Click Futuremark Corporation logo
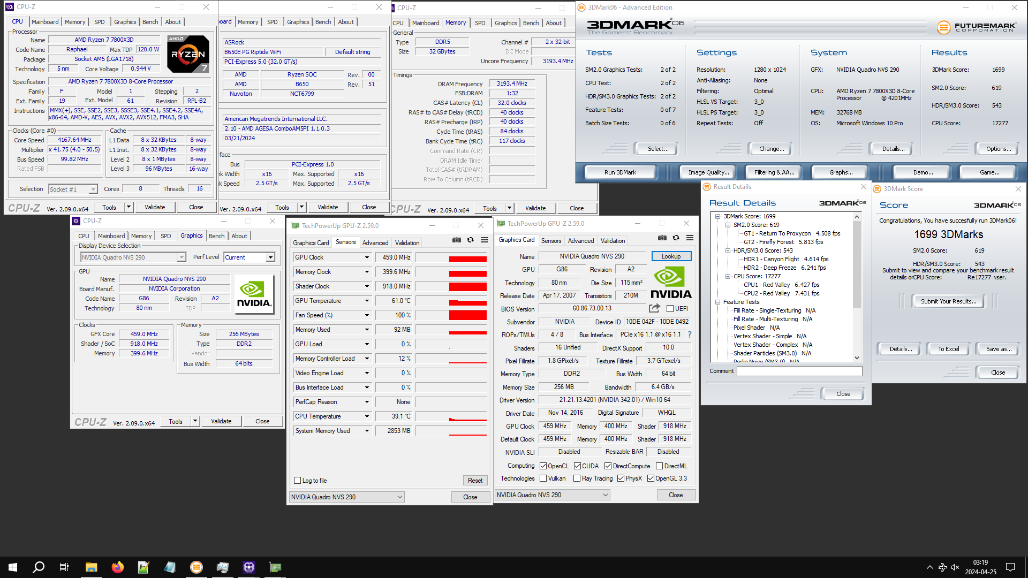Viewport: 1028px width, 578px height. click(x=977, y=27)
